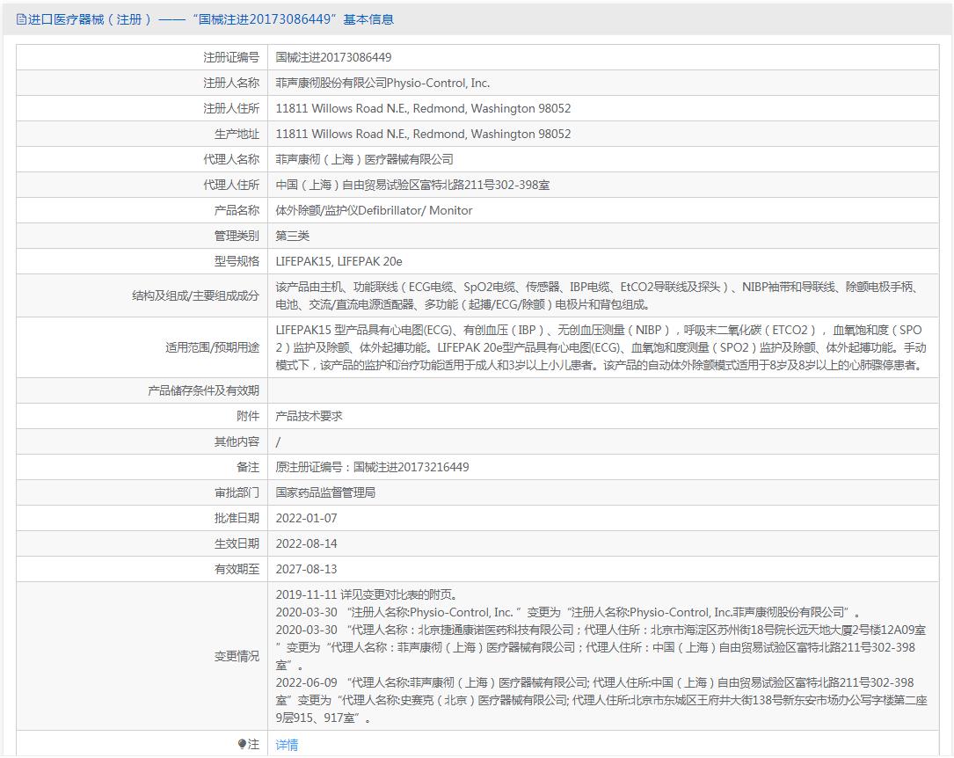
Task: Click the 有效期至 label
Action: (237, 570)
